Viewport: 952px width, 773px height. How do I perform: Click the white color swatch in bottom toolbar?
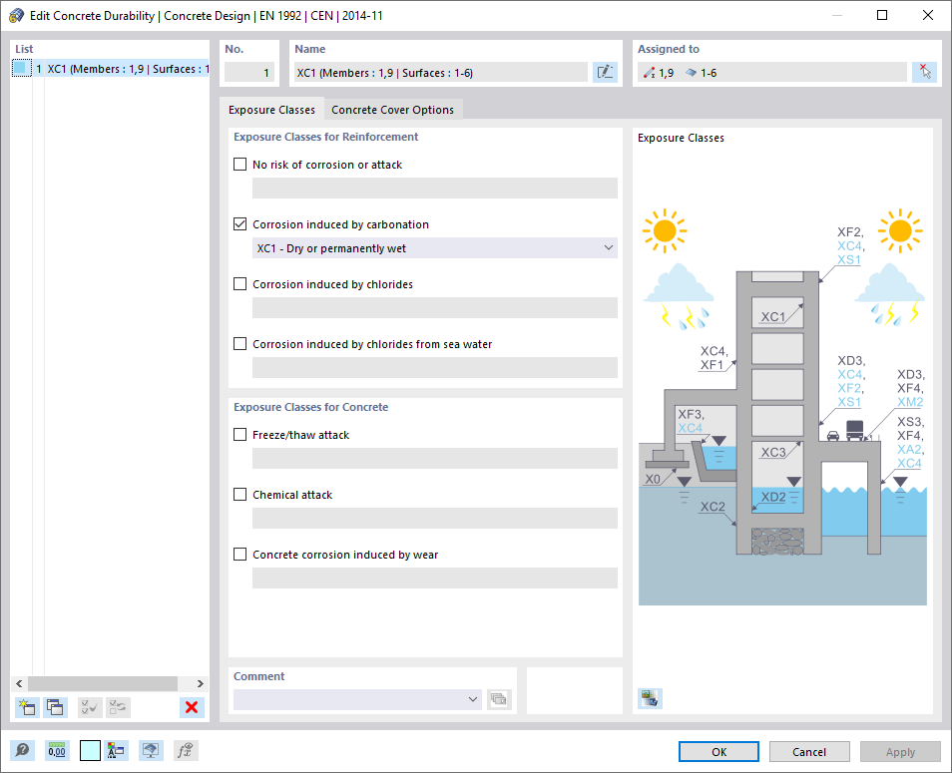[x=90, y=750]
